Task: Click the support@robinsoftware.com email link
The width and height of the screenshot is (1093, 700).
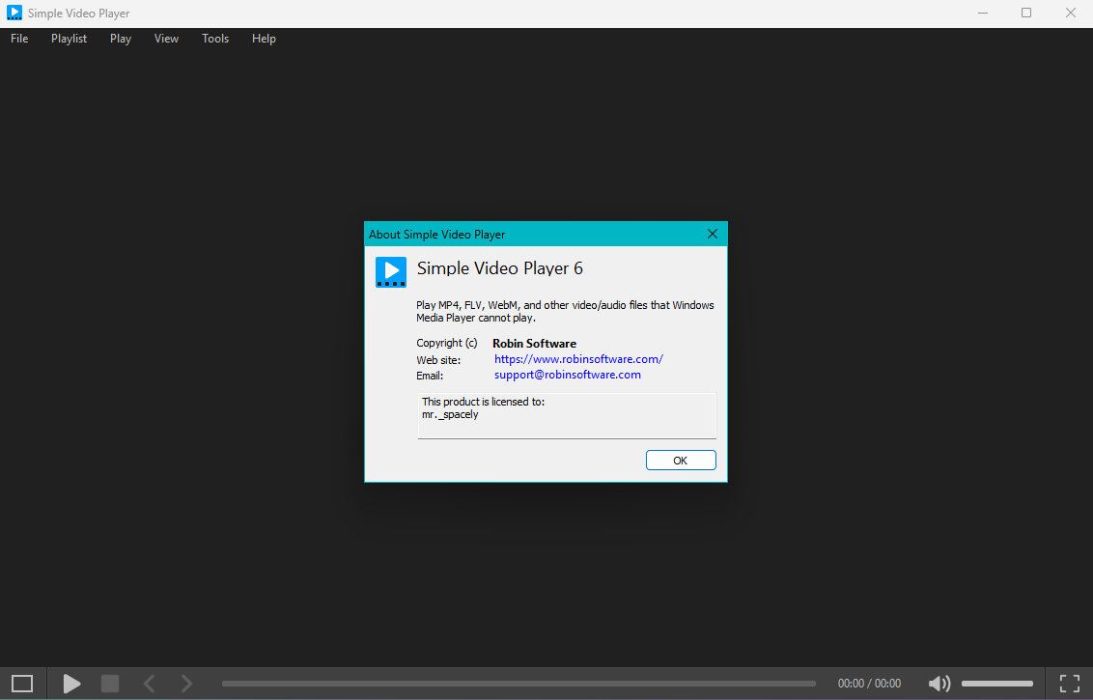Action: 568,375
